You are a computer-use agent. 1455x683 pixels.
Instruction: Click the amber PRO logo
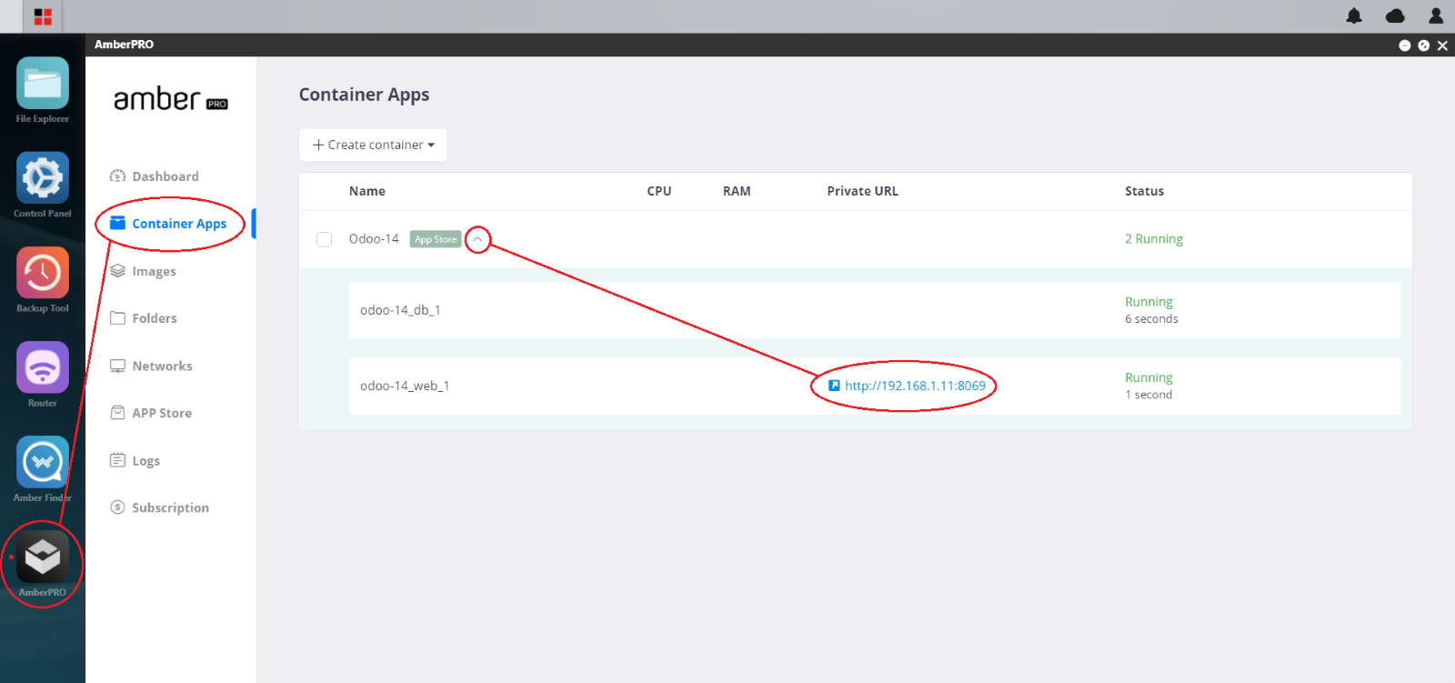[x=171, y=98]
